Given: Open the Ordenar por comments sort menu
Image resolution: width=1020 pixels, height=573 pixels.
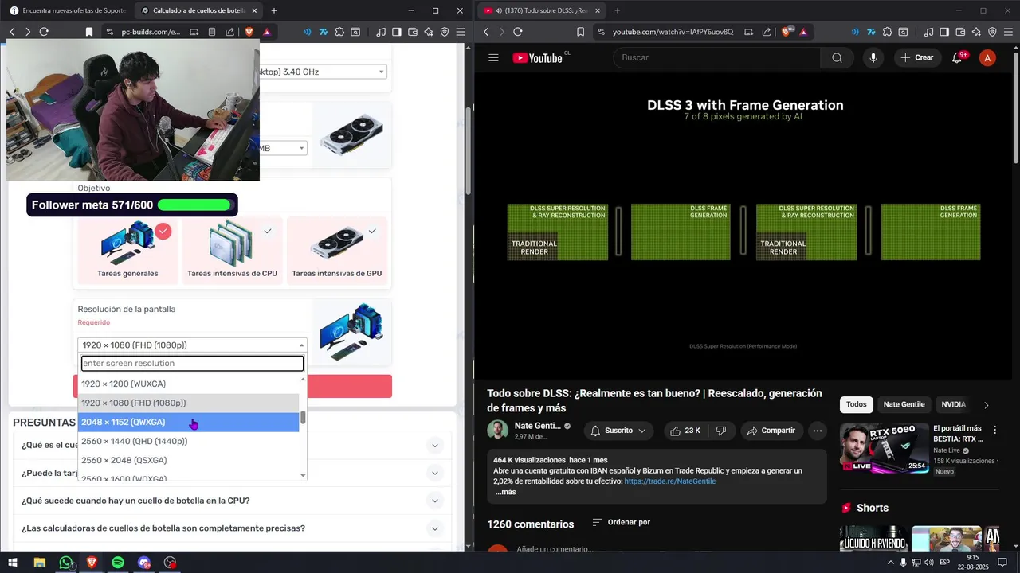Looking at the screenshot, I should tap(622, 522).
